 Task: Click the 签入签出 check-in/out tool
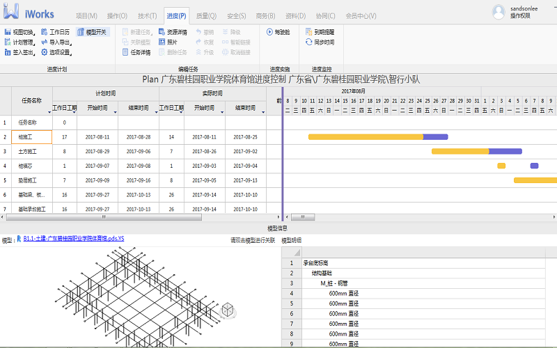(x=19, y=52)
